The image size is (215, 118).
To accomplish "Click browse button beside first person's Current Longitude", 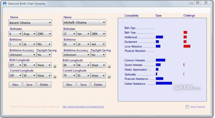I will pyautogui.click(x=55, y=77).
